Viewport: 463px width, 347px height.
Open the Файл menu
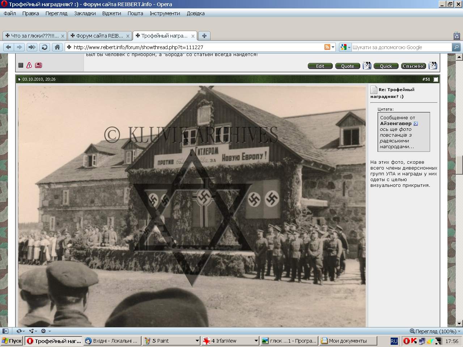[x=10, y=13]
